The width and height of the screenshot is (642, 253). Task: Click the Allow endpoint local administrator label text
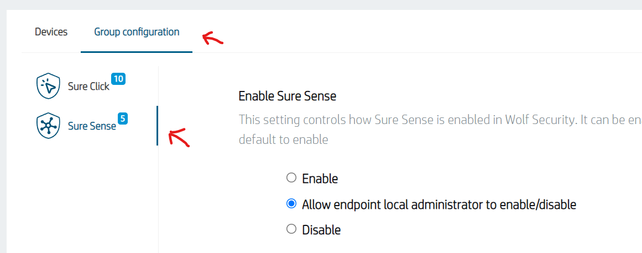pyautogui.click(x=439, y=204)
